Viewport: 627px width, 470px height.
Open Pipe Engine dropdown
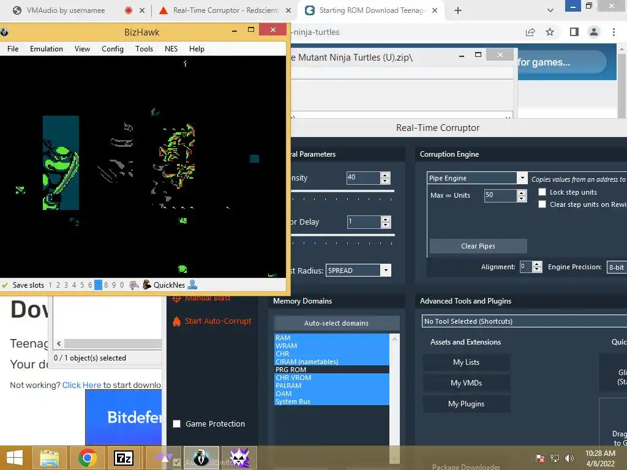coord(522,178)
